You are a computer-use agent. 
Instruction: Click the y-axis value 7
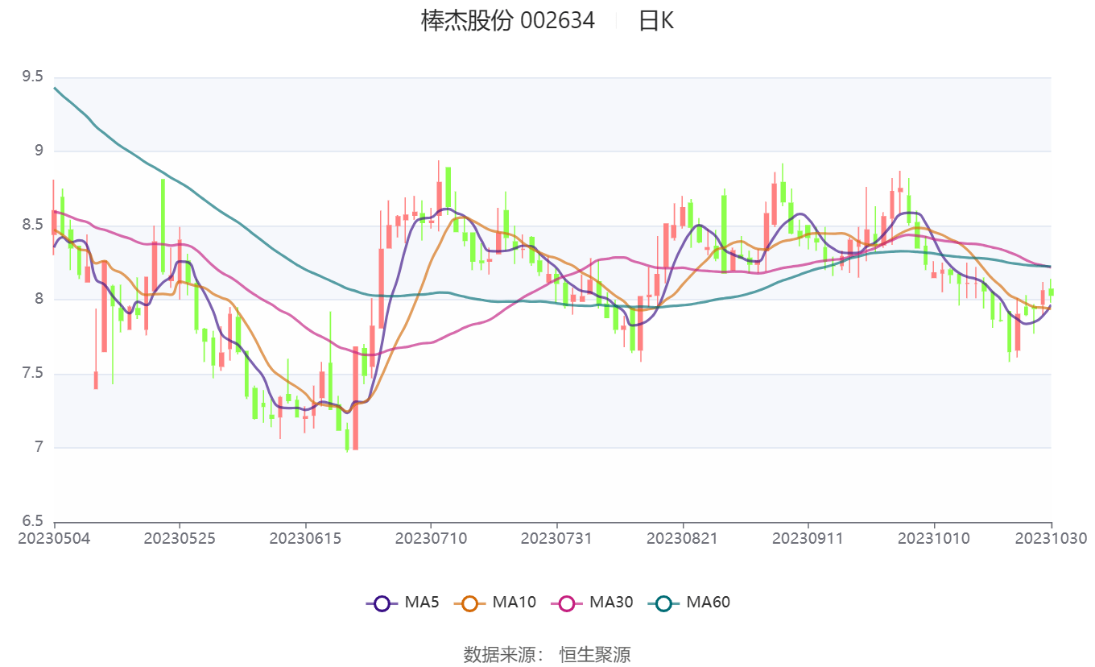(x=38, y=448)
